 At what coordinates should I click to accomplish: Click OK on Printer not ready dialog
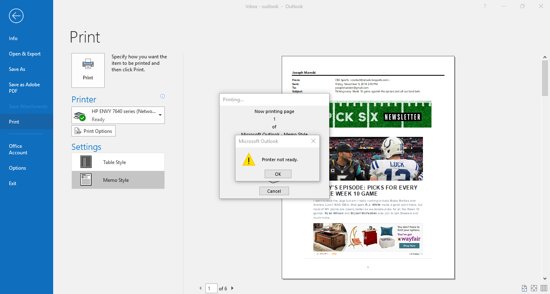[278, 174]
